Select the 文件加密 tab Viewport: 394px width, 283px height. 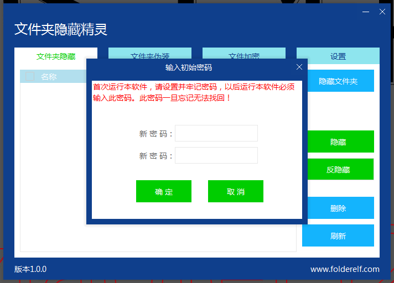(244, 54)
